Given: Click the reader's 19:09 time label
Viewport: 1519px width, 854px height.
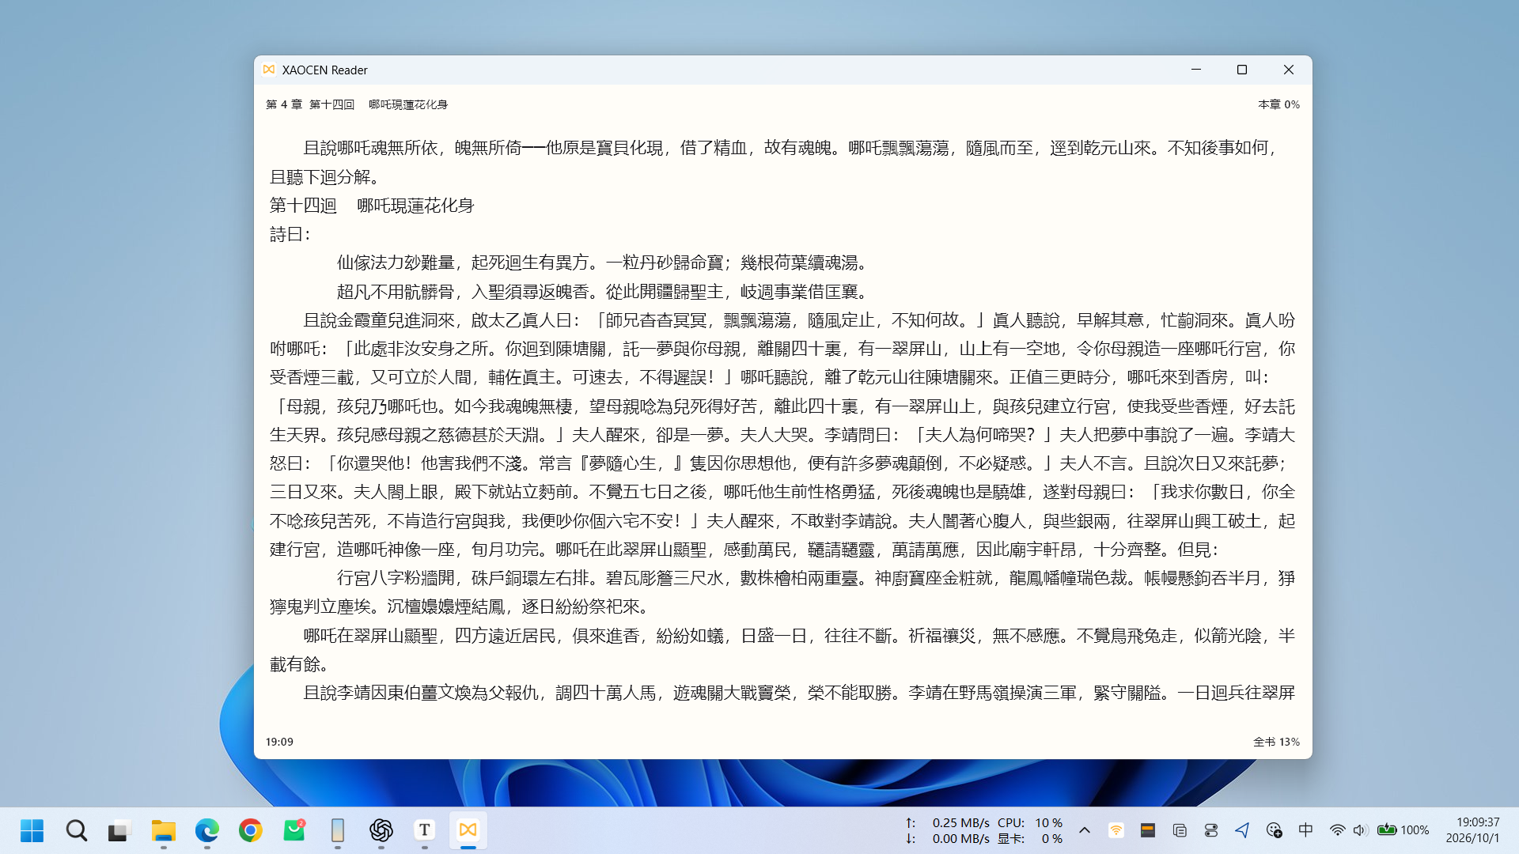Looking at the screenshot, I should click(x=279, y=742).
